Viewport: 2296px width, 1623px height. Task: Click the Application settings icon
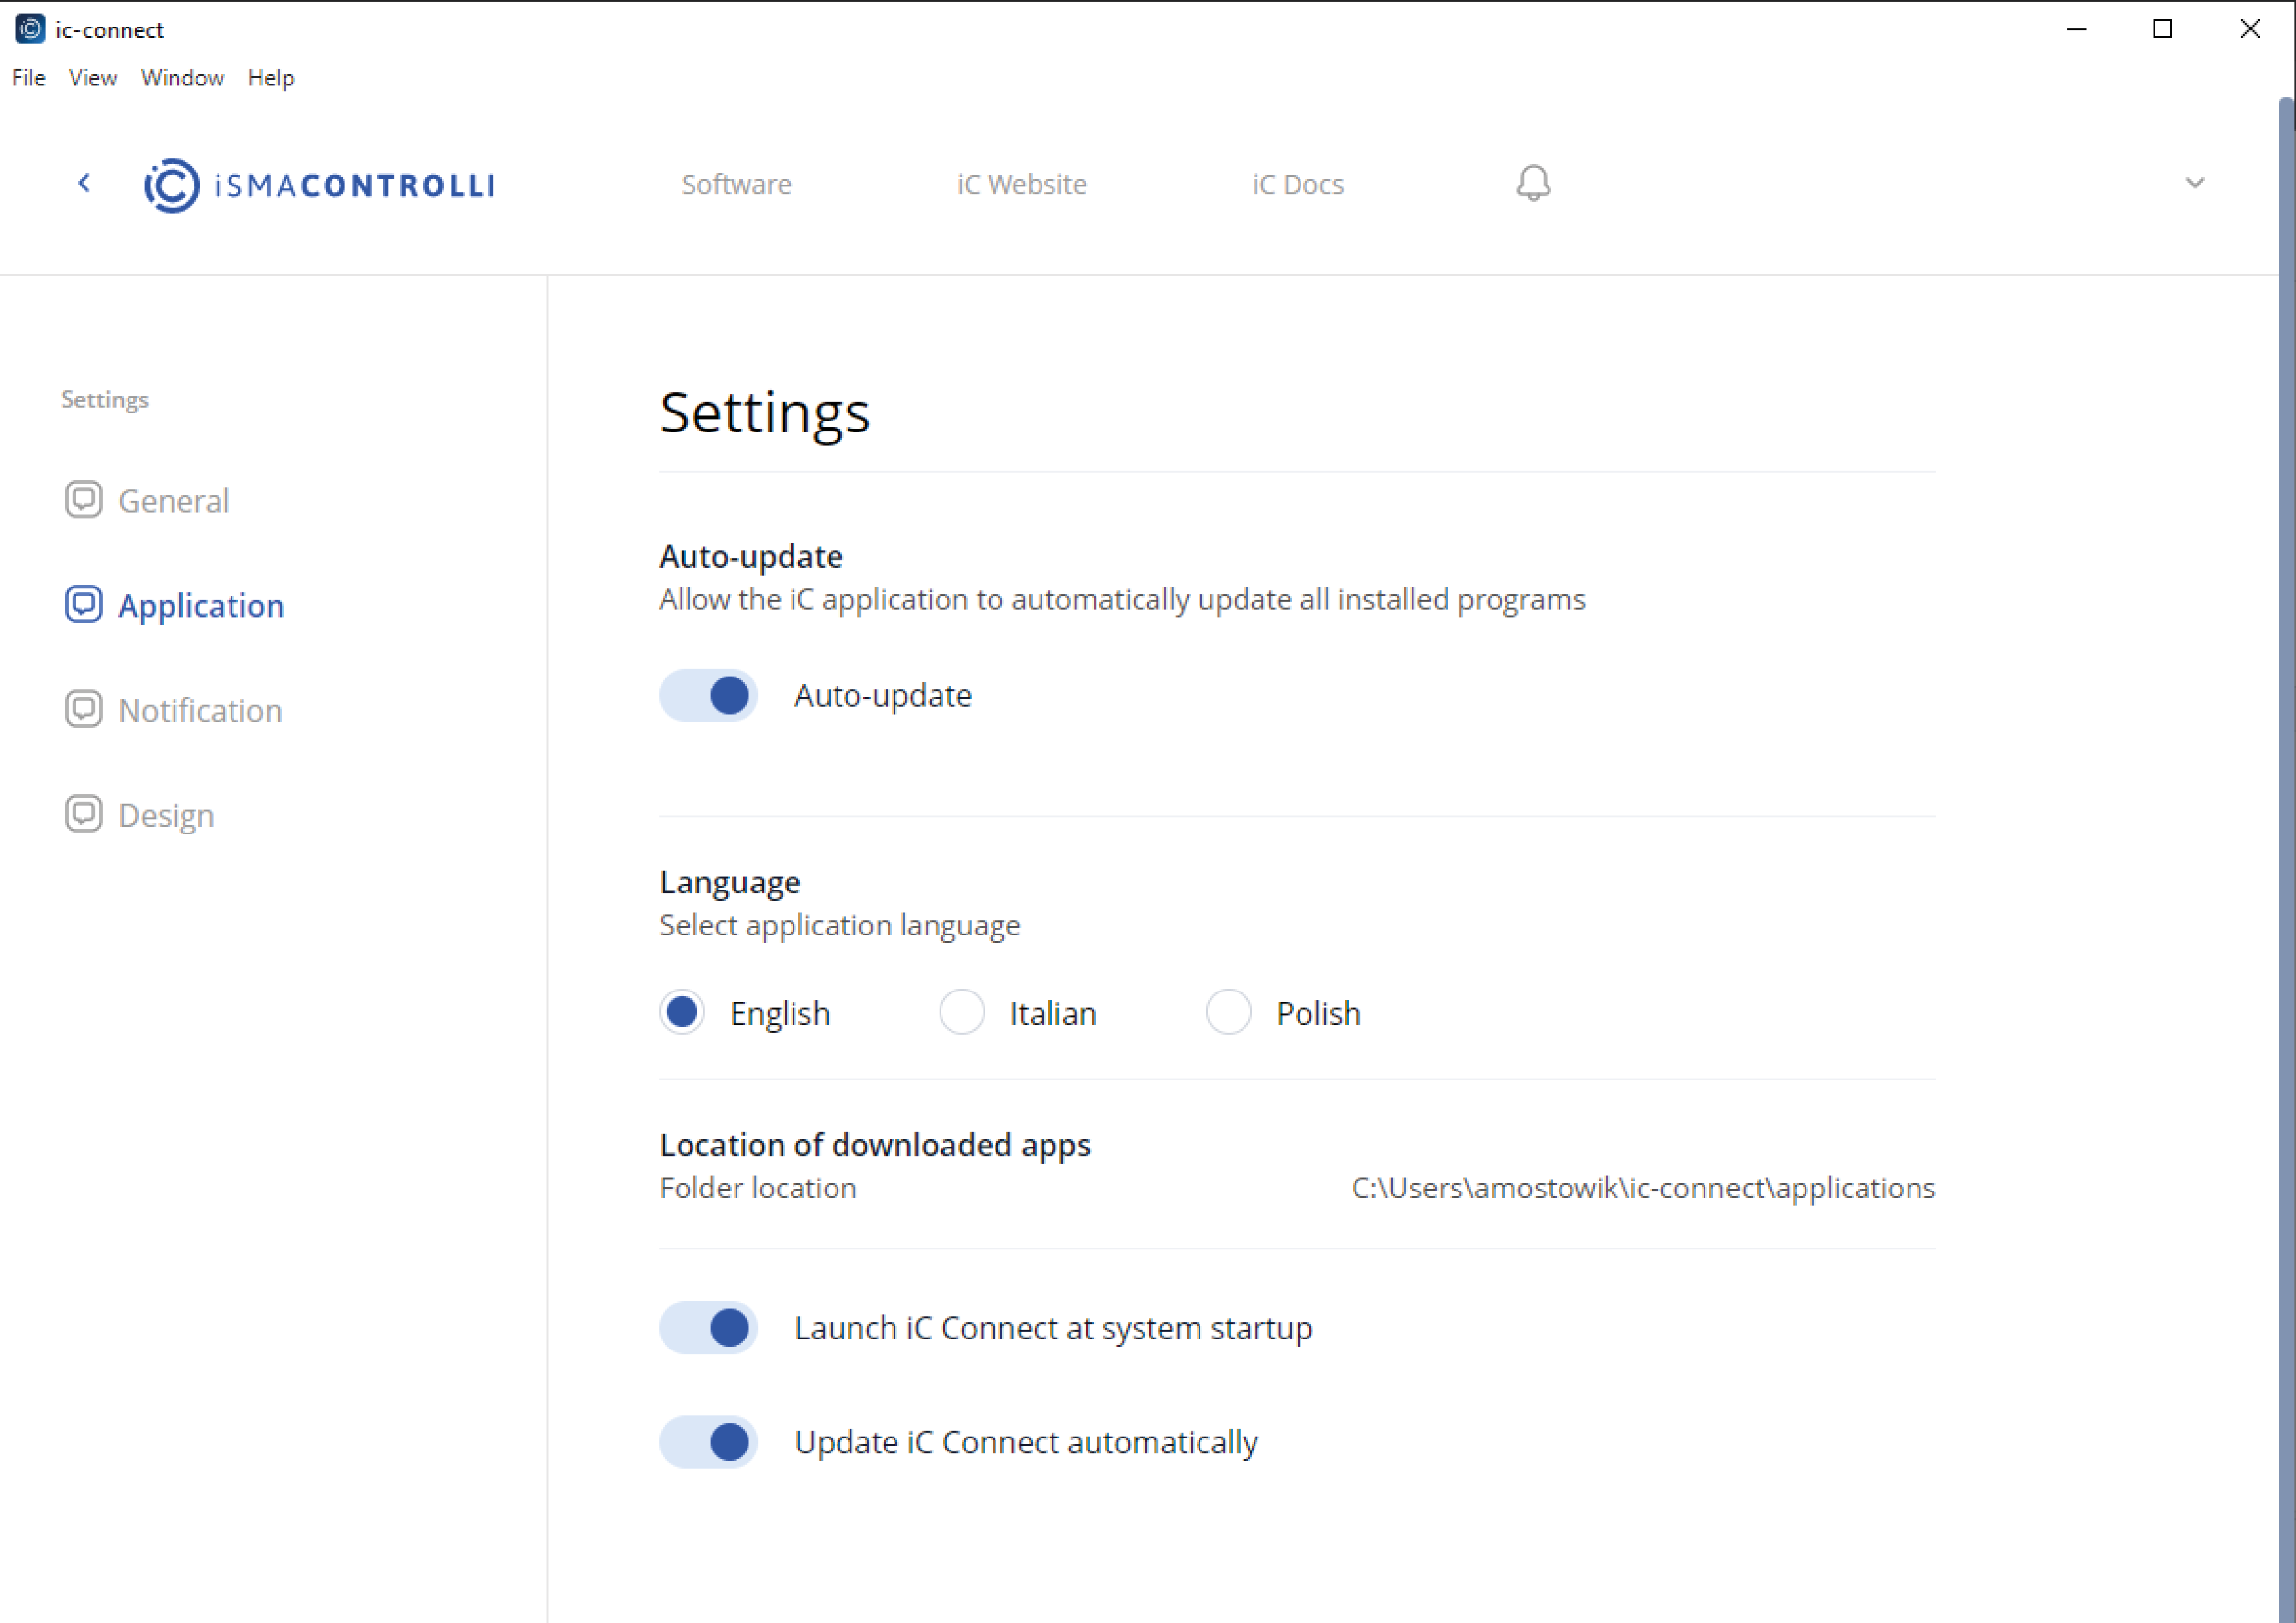83,604
